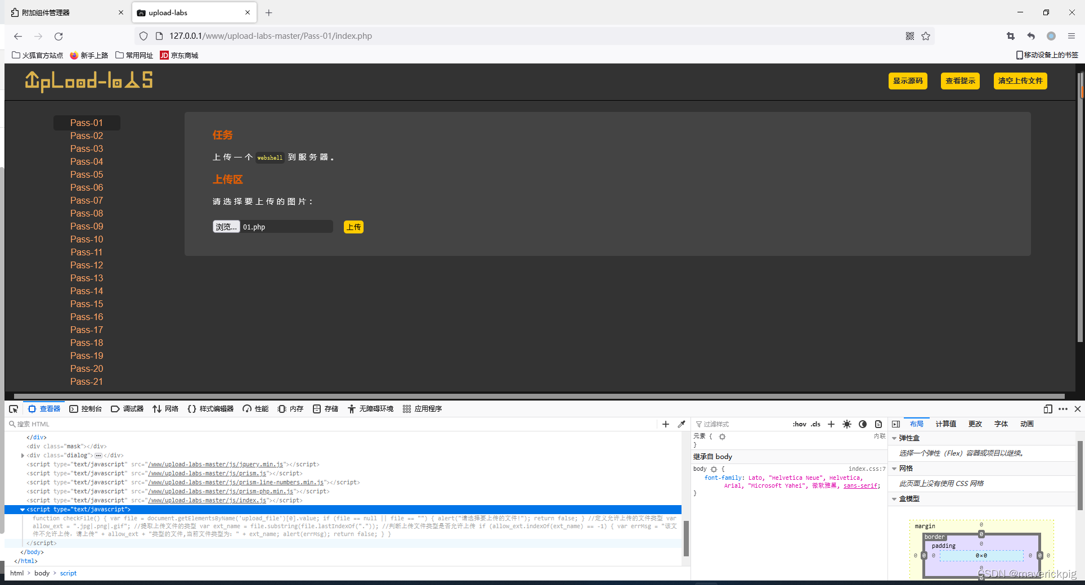Toggle the :hov pseudo-class panel
The width and height of the screenshot is (1085, 585).
point(800,424)
